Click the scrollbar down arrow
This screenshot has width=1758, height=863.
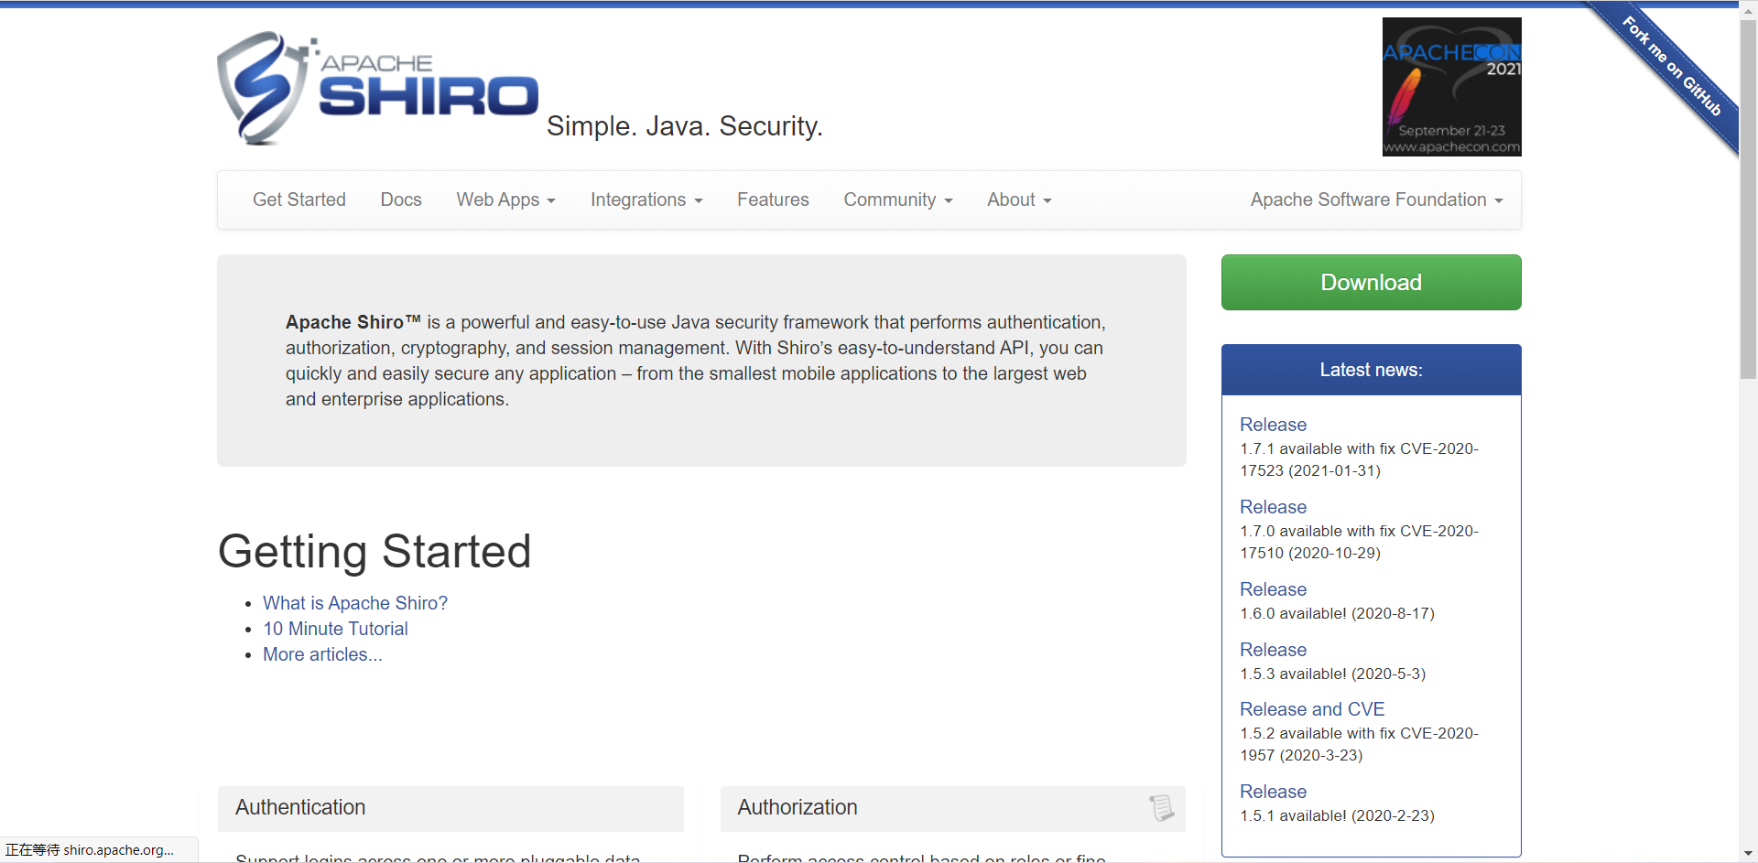(1748, 854)
